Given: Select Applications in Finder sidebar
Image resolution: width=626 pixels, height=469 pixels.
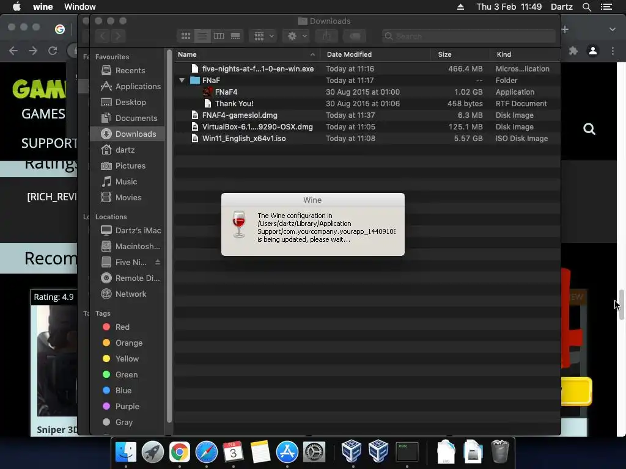Looking at the screenshot, I should (x=127, y=86).
